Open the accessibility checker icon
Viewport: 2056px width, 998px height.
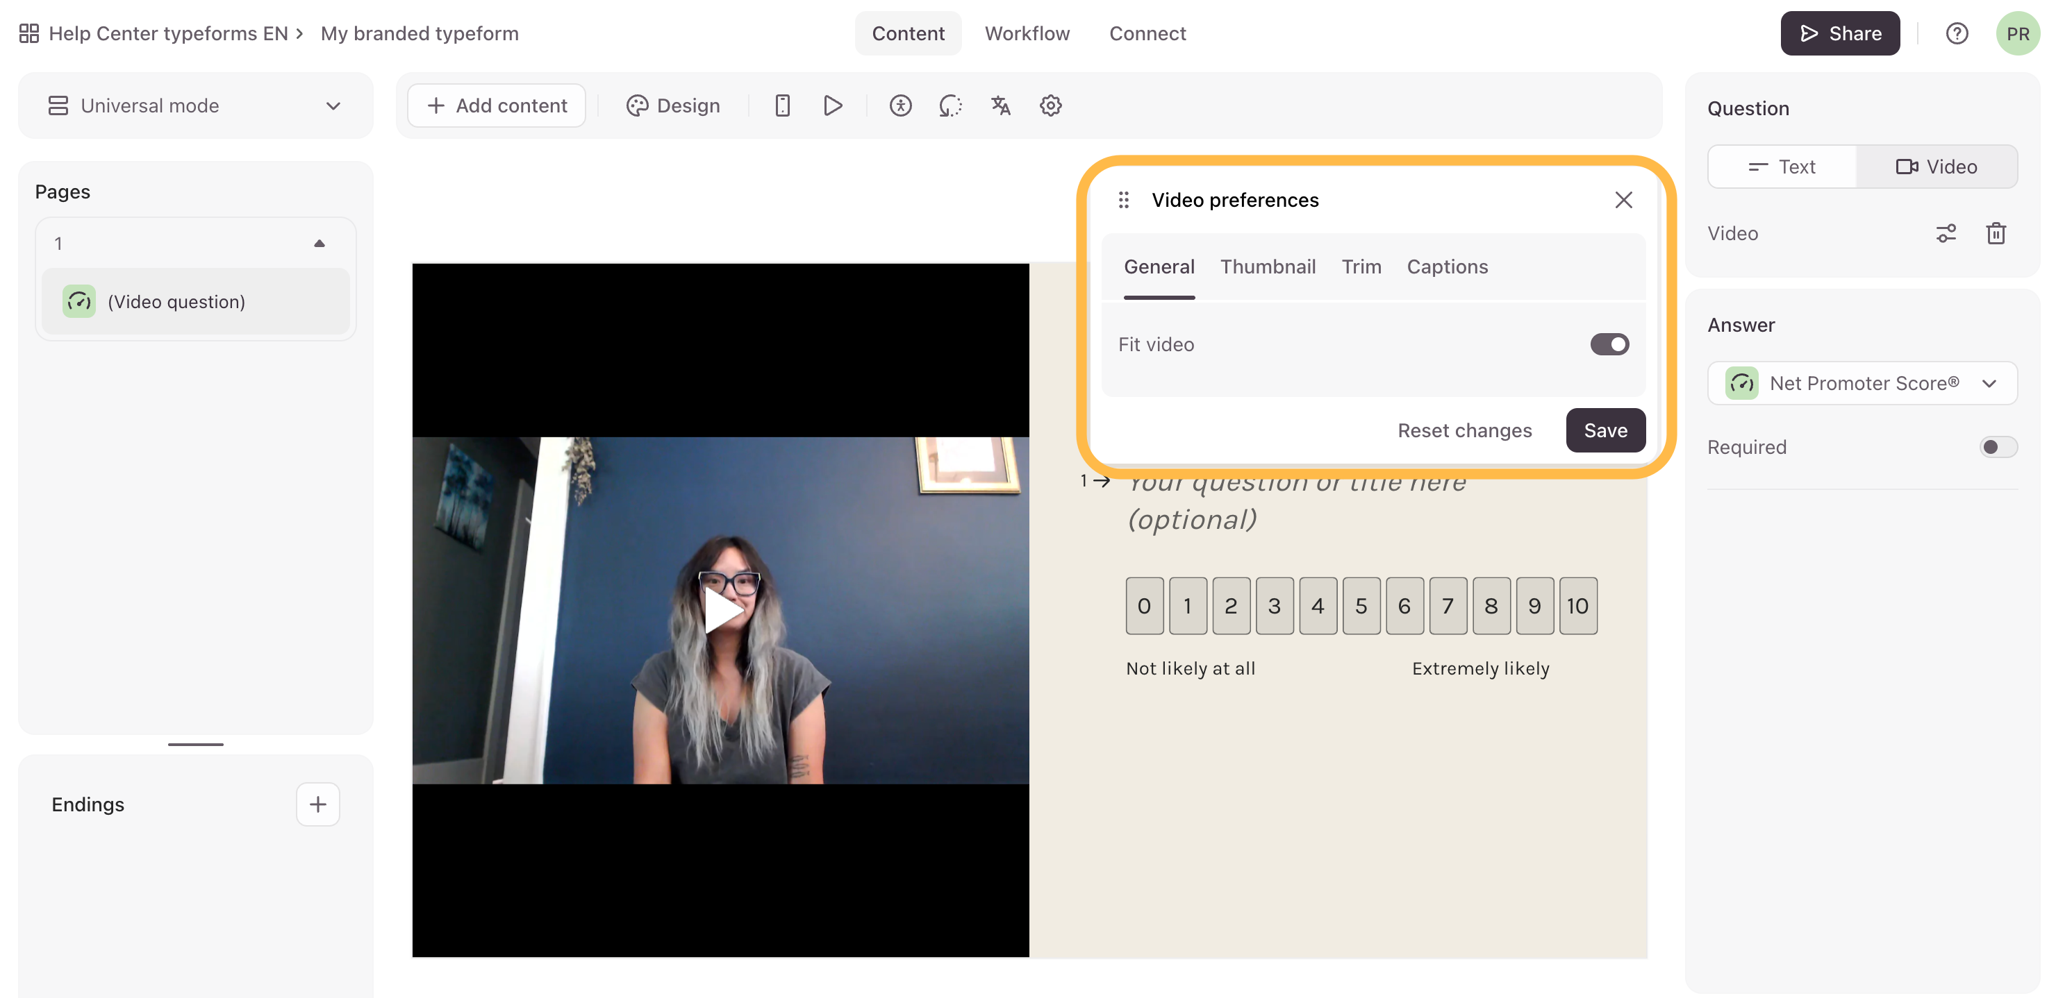point(900,105)
